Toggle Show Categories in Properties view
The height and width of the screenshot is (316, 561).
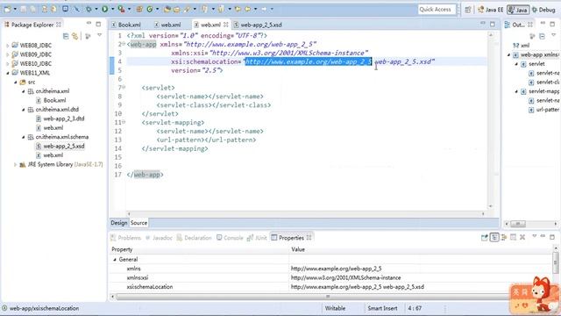click(494, 237)
